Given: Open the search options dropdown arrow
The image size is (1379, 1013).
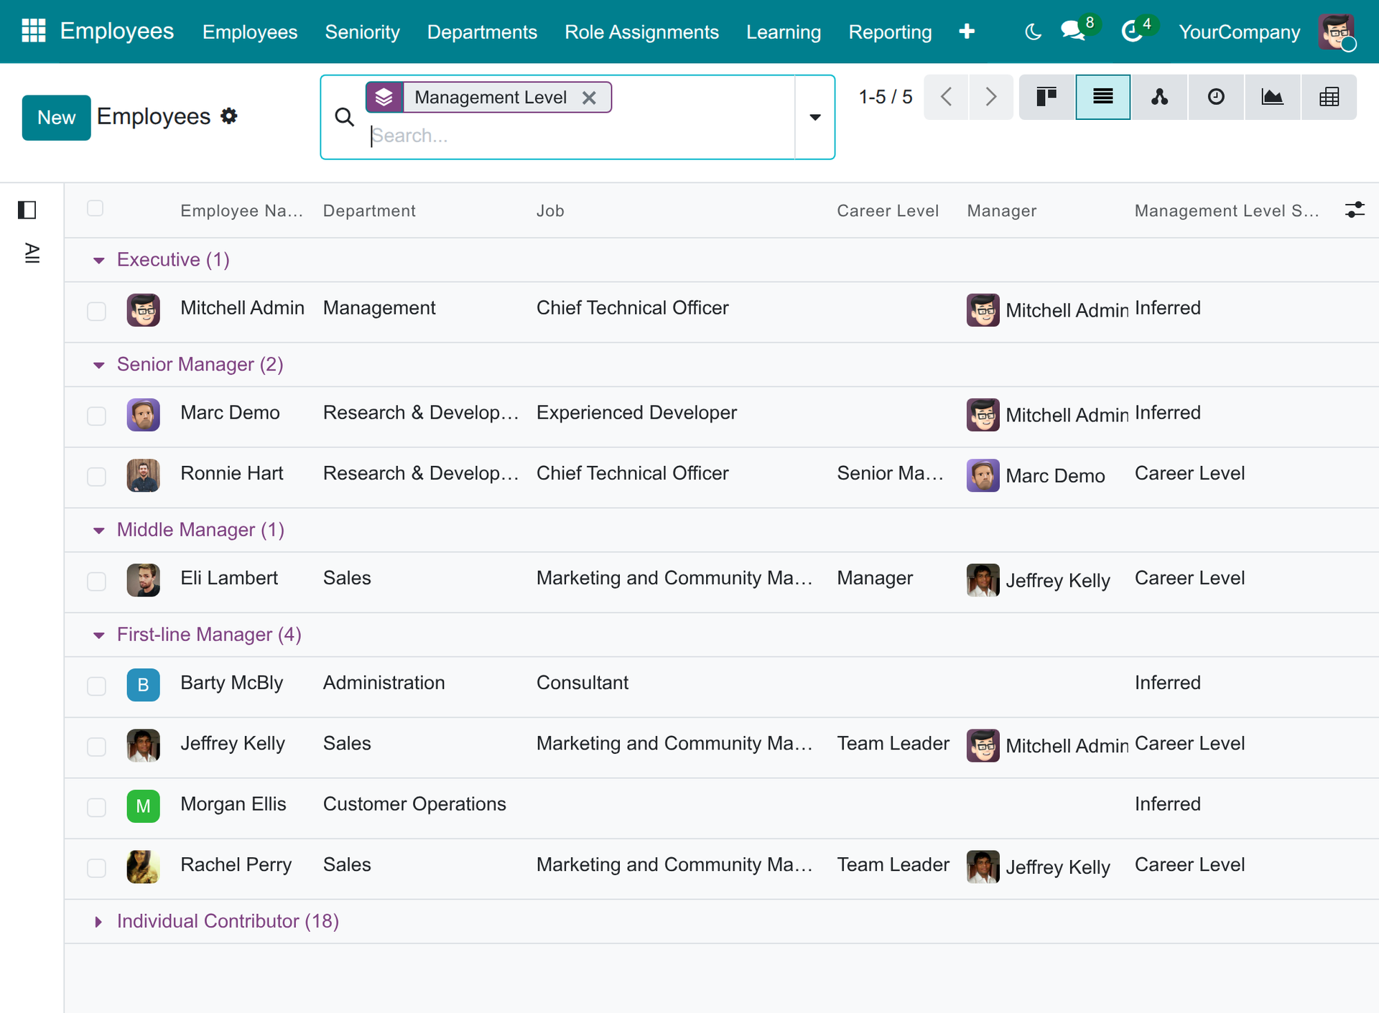Looking at the screenshot, I should click(815, 117).
